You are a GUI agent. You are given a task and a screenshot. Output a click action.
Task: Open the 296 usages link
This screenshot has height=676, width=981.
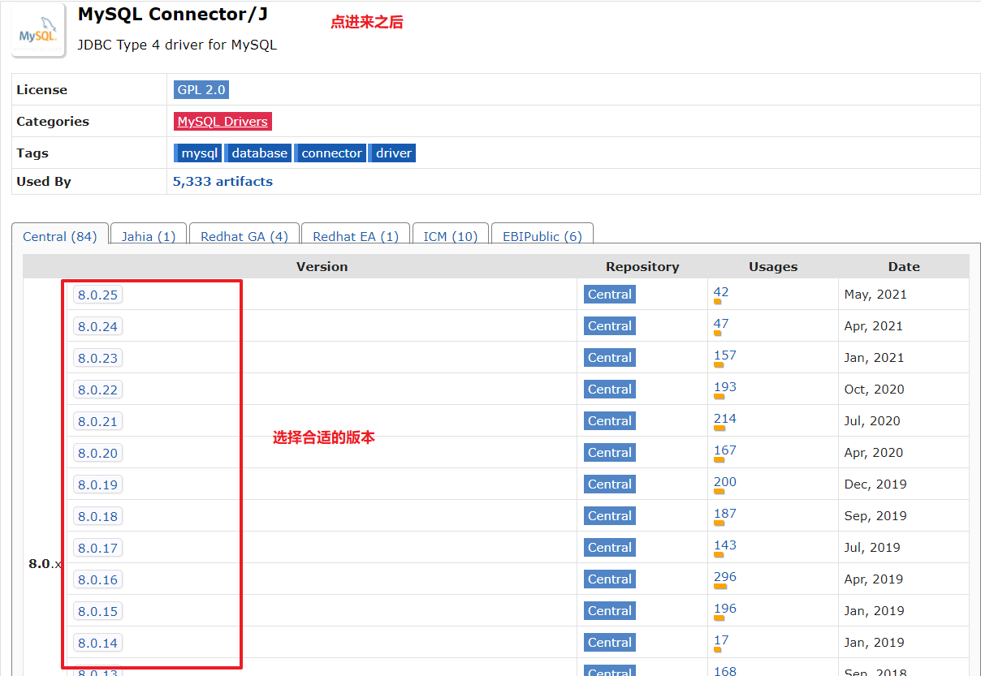(x=725, y=576)
